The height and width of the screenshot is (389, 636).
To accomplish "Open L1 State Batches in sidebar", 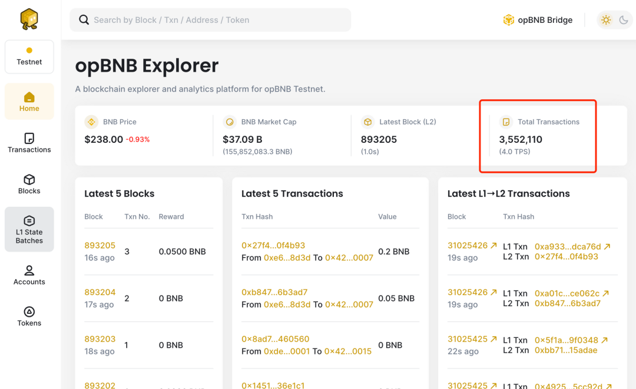I will click(29, 230).
